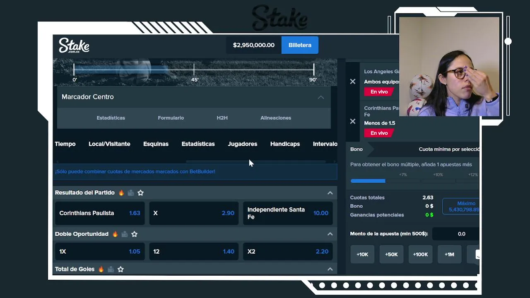Click the $2,950,000.00 balance display

click(x=254, y=45)
